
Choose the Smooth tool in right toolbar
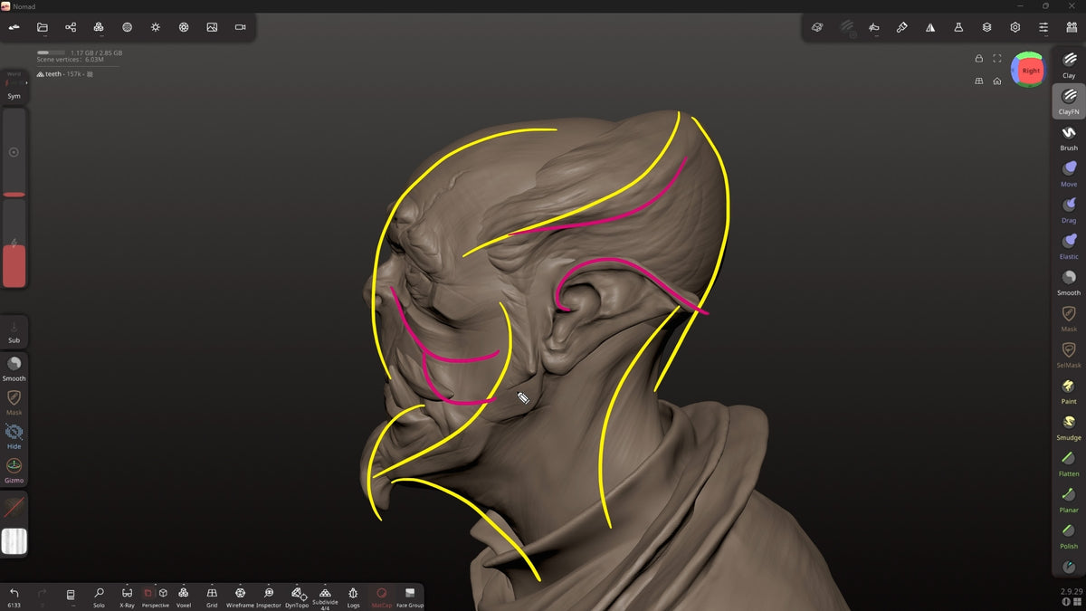[x=1069, y=282]
